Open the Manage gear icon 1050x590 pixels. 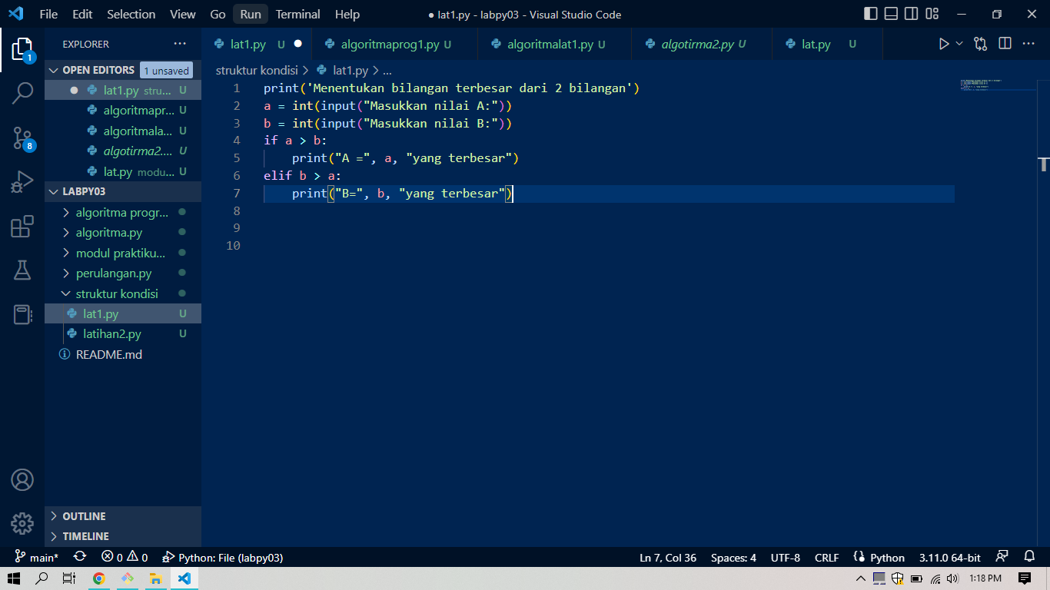[x=22, y=524]
